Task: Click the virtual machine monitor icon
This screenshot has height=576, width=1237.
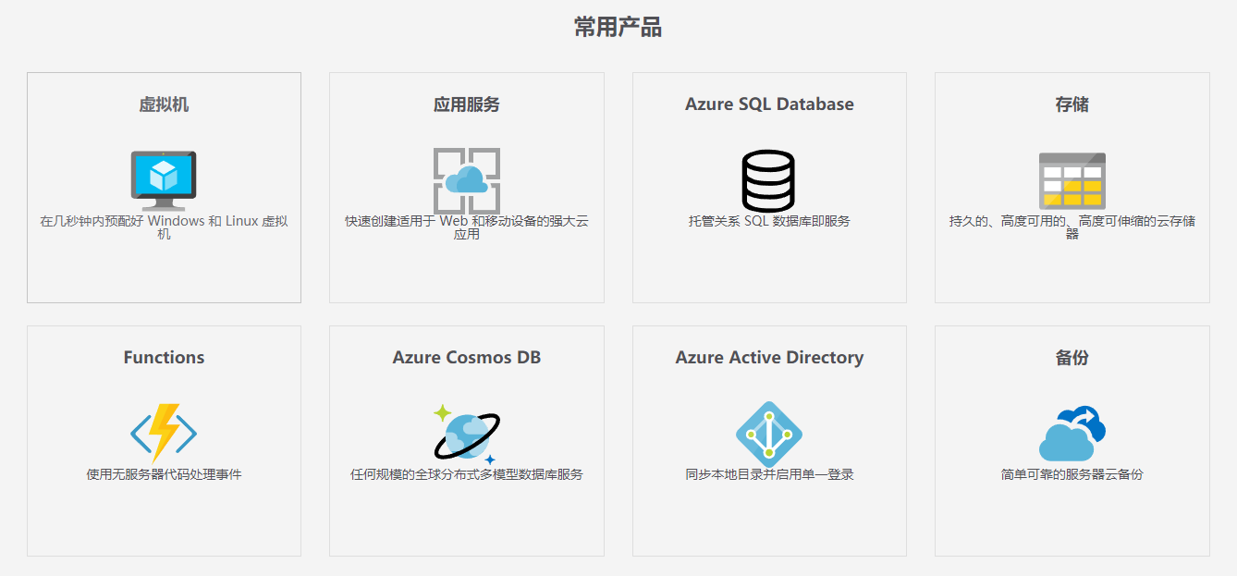Action: (x=164, y=180)
